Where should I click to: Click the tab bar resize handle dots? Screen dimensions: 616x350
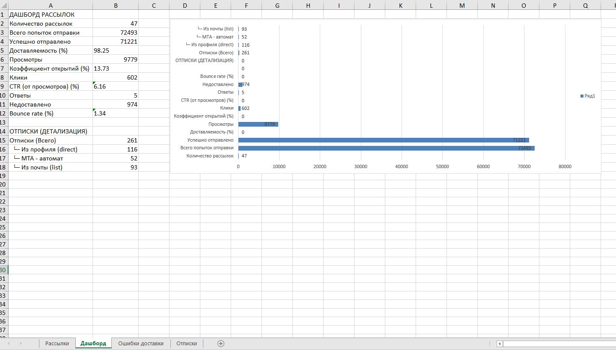(x=490, y=343)
